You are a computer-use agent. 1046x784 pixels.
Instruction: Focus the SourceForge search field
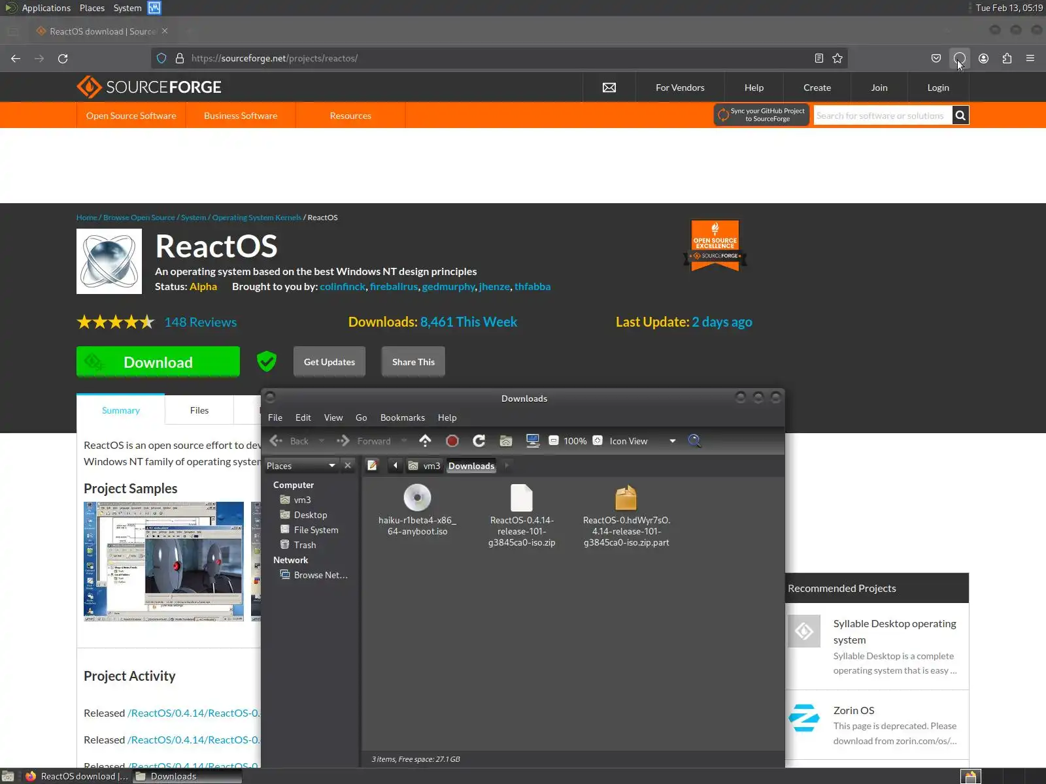[x=883, y=116]
